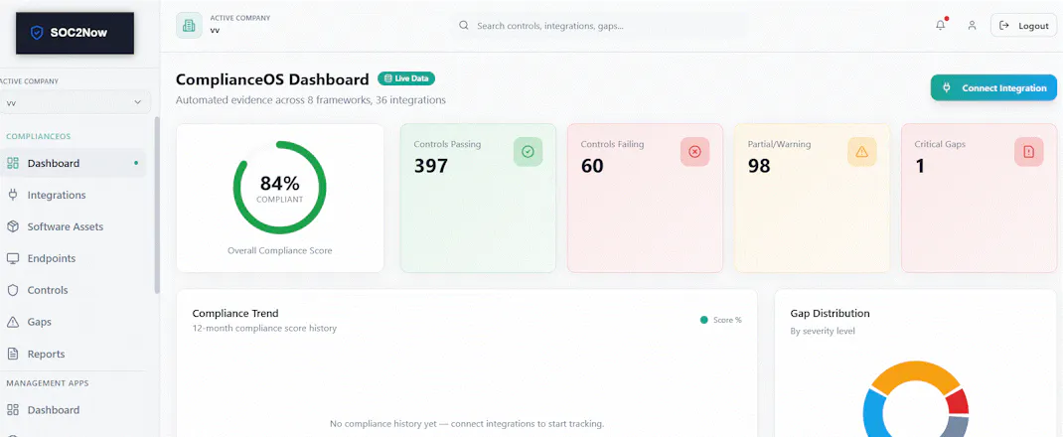
Task: Click the sidebar vertical scrollbar
Action: [157, 205]
